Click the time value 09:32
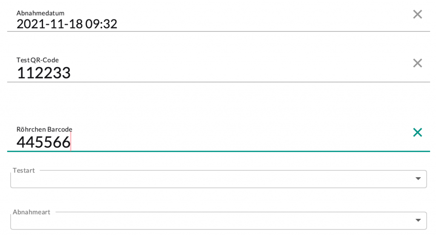The height and width of the screenshot is (235, 436). [101, 24]
